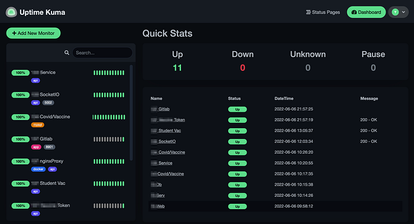Click the Up badge in Gitlab row
This screenshot has height=224, width=414.
237,109
